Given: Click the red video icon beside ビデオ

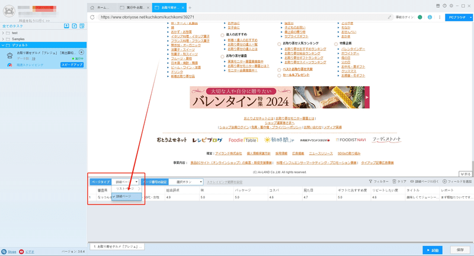Looking at the screenshot, I should (21, 251).
